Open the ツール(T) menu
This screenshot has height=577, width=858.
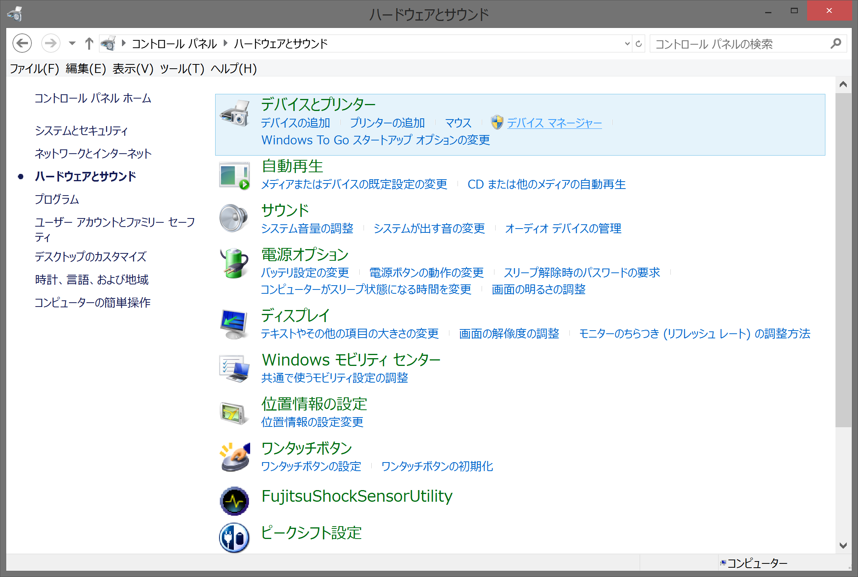click(x=182, y=69)
